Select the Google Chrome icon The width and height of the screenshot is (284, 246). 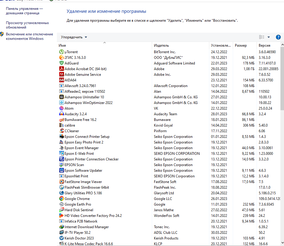click(x=62, y=198)
